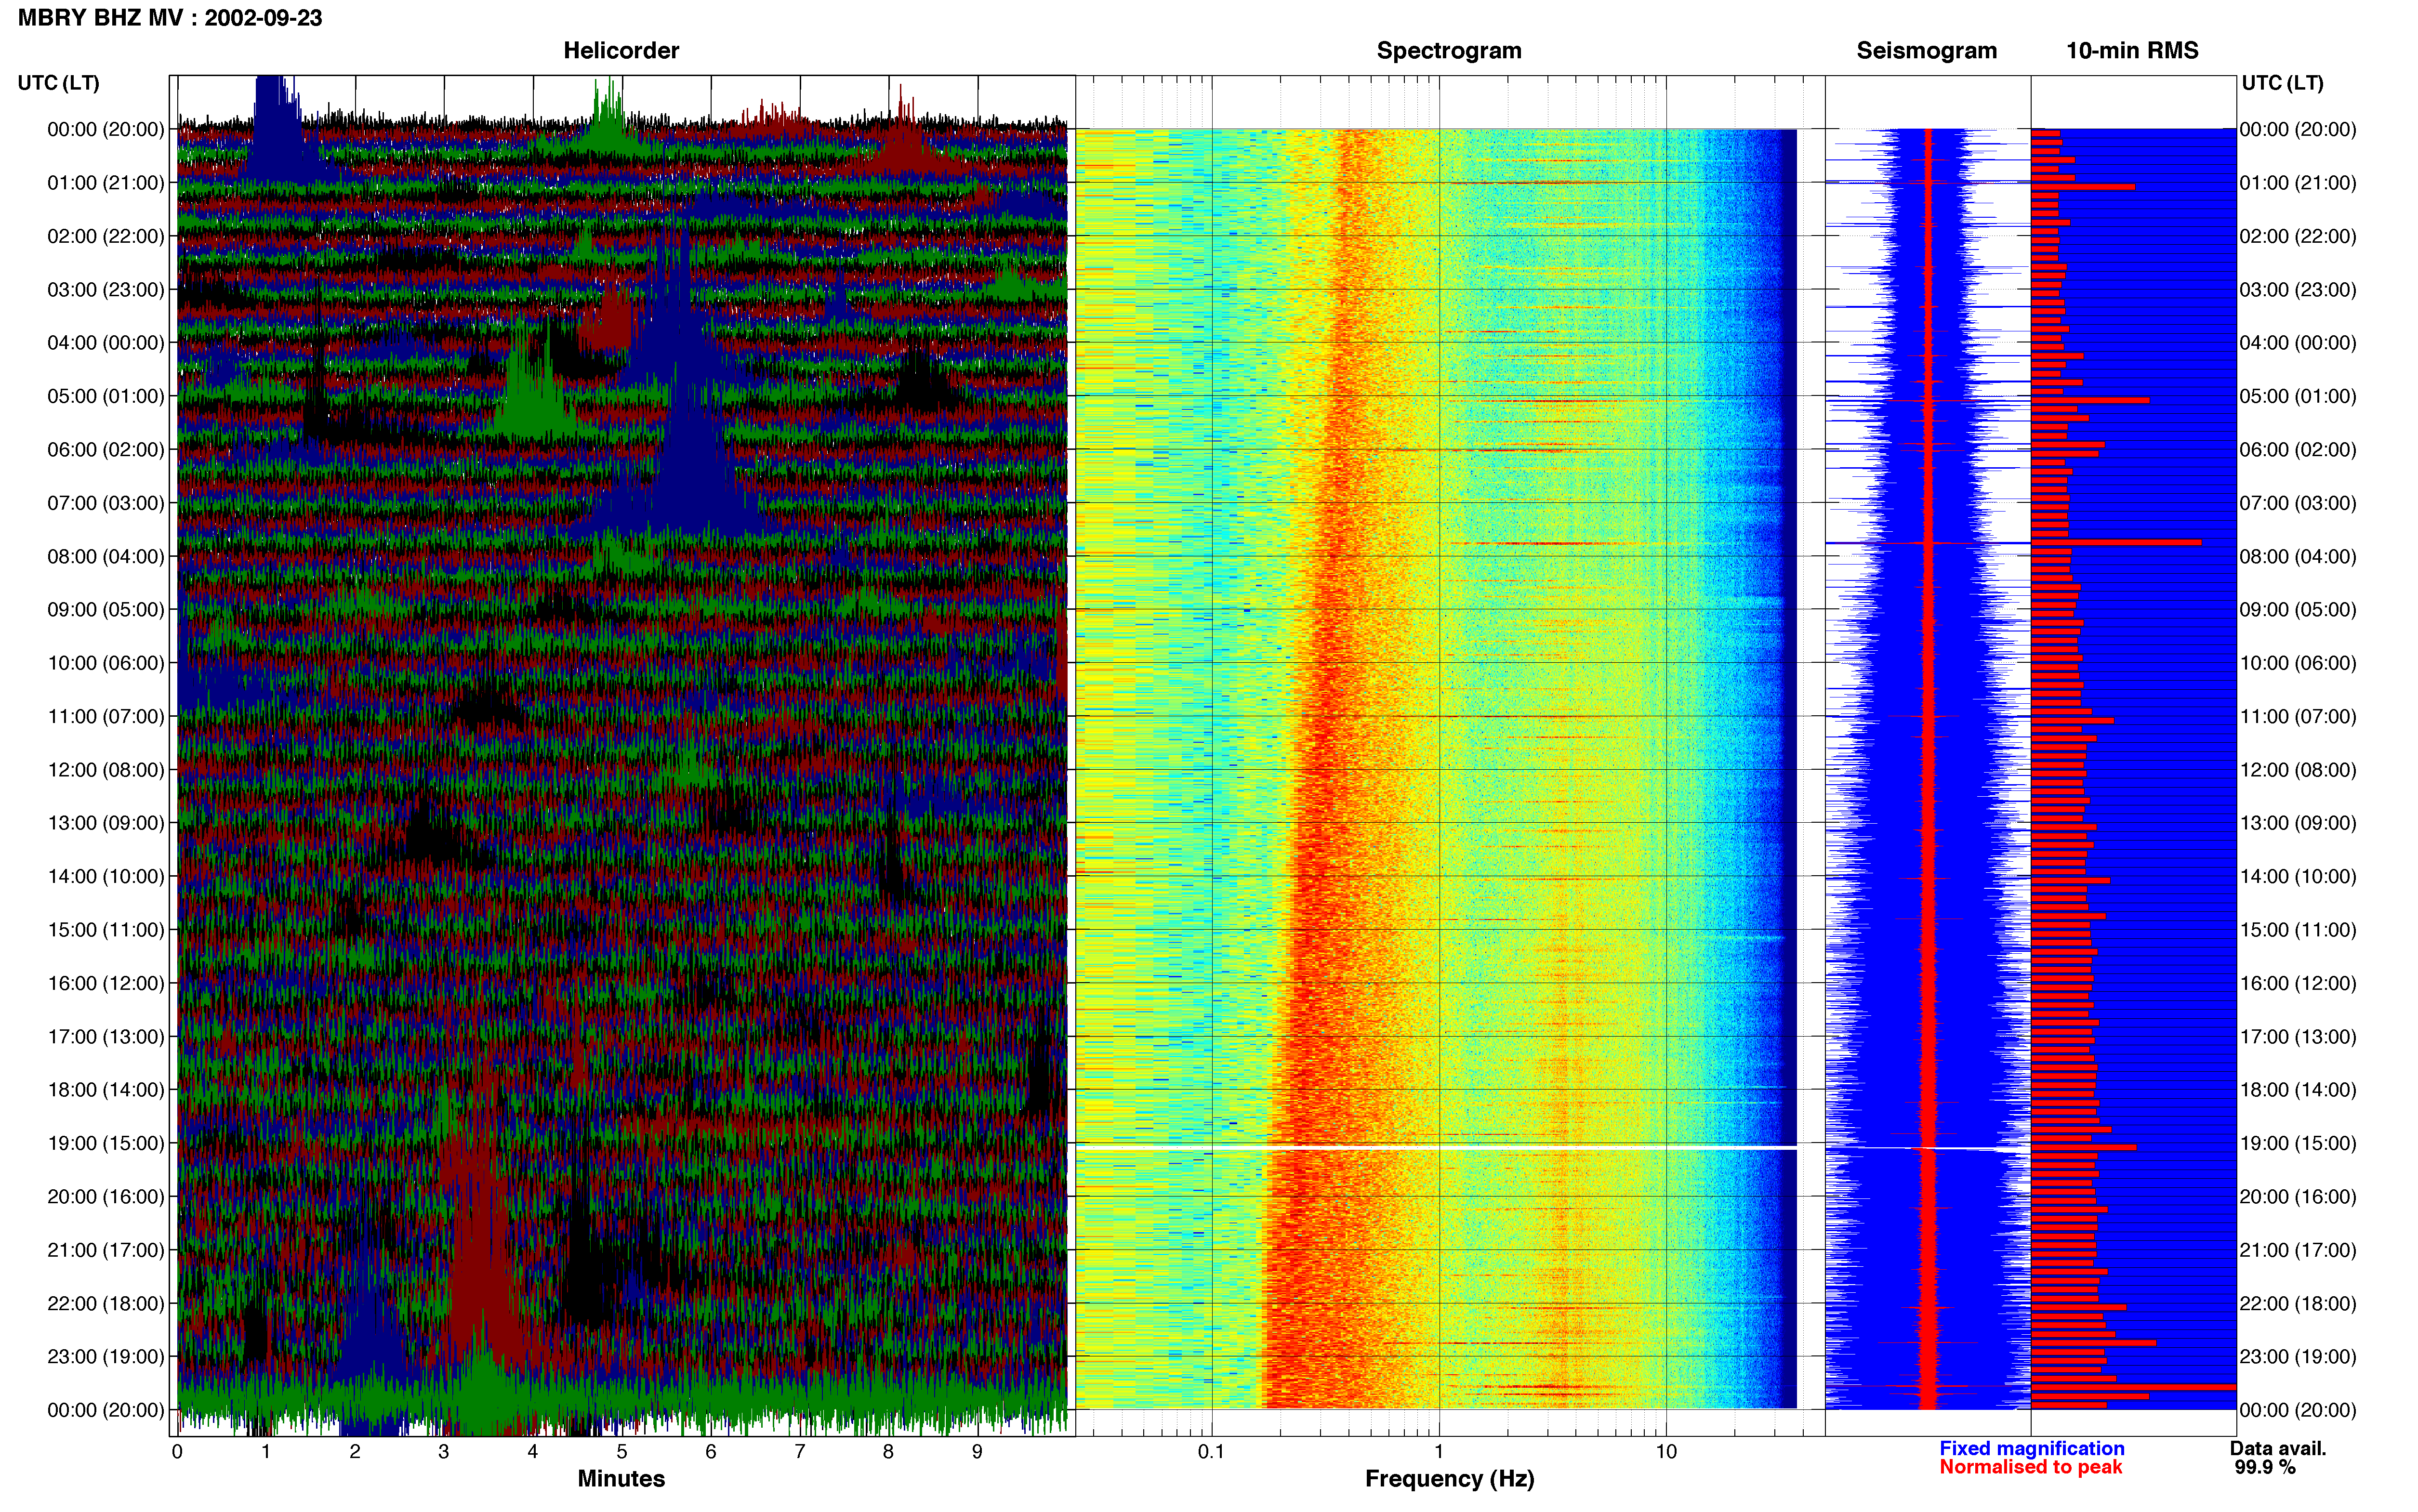
Task: Click '01:00 (21:00)' on the left time axis
Action: (x=105, y=183)
